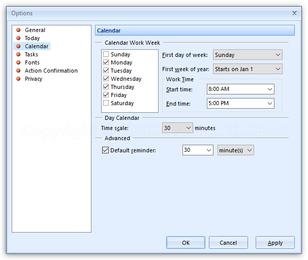Open the Action Confirmation page
This screenshot has width=308, height=260.
click(x=51, y=71)
